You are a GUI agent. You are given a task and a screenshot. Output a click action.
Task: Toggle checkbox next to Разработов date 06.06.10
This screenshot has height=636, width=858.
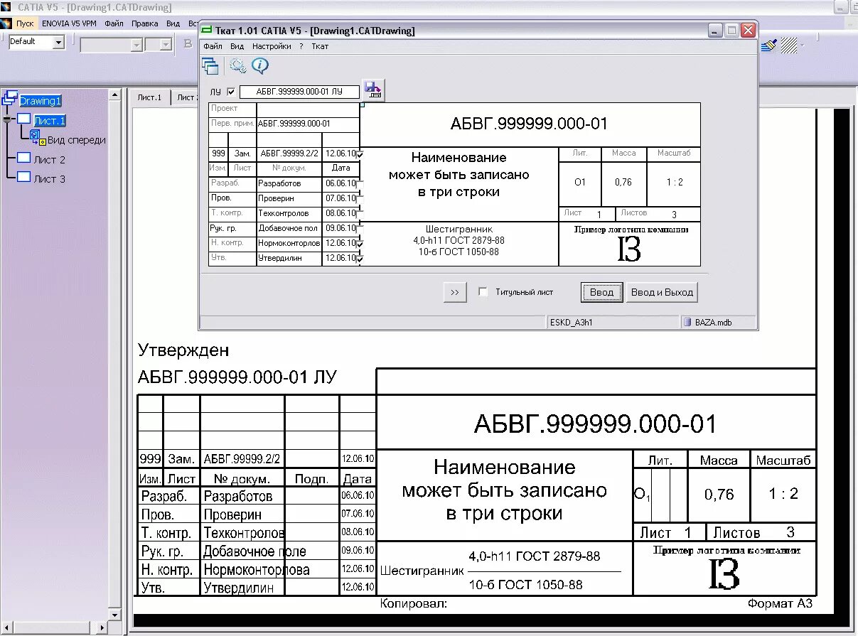[x=360, y=183]
